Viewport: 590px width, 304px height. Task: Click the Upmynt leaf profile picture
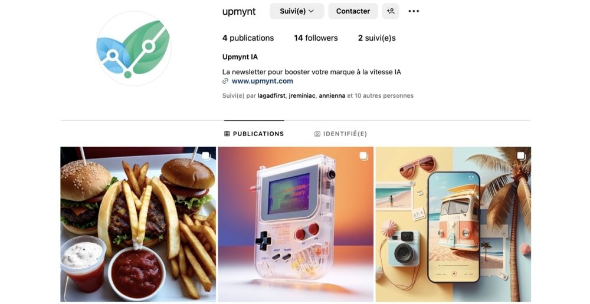133,48
